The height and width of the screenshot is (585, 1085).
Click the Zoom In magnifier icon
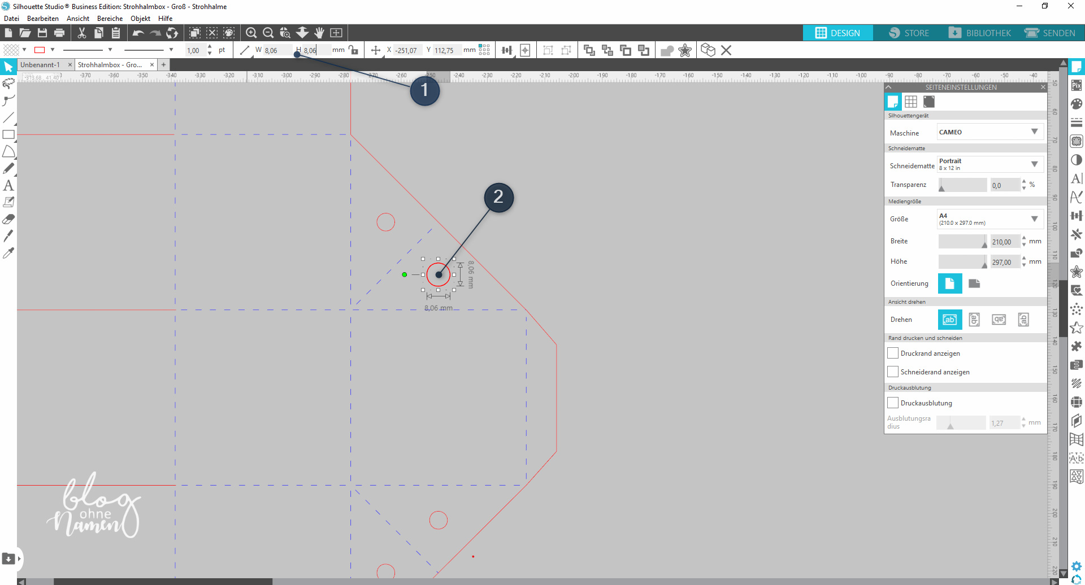[251, 33]
